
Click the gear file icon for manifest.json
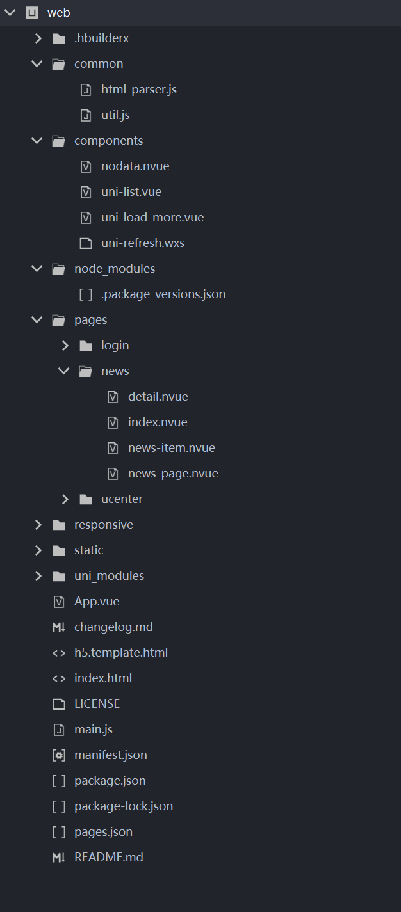[59, 755]
